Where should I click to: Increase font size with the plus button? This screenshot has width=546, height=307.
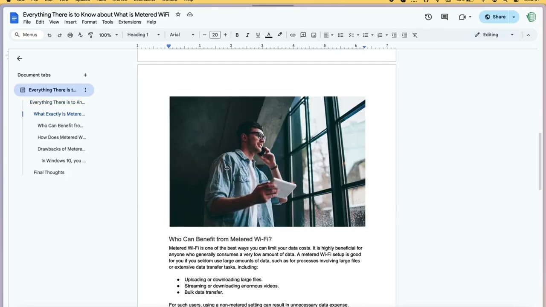tap(225, 35)
